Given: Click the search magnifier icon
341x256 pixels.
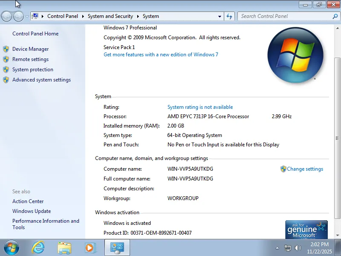Looking at the screenshot, I should point(335,16).
